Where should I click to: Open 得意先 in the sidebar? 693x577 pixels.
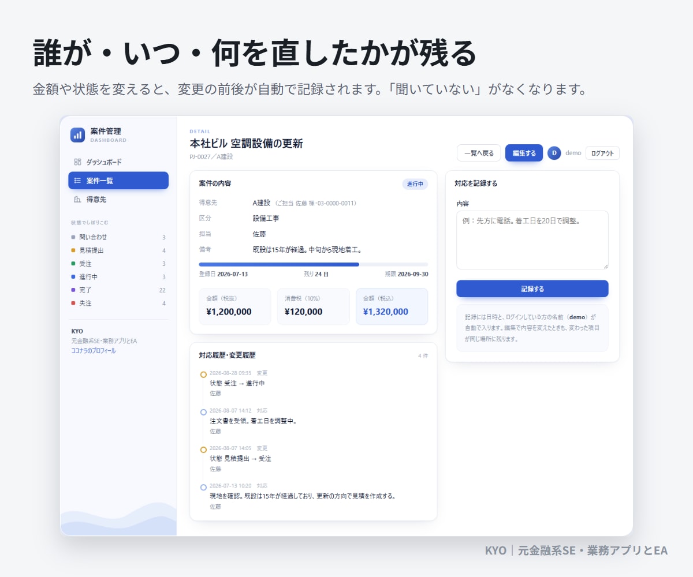(118, 199)
